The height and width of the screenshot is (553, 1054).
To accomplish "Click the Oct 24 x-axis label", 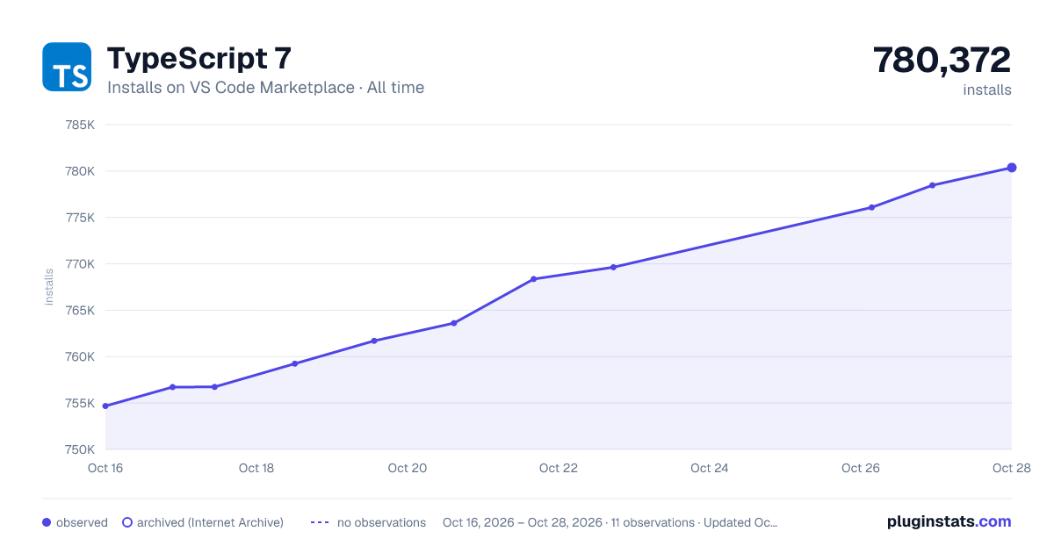I will click(x=710, y=468).
